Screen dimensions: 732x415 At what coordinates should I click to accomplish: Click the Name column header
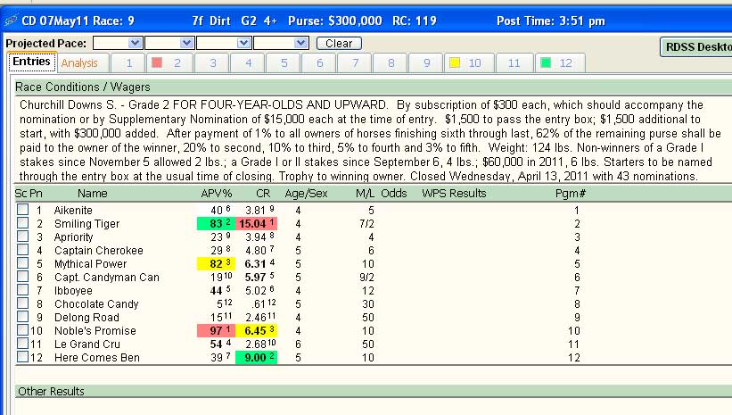pyautogui.click(x=93, y=194)
